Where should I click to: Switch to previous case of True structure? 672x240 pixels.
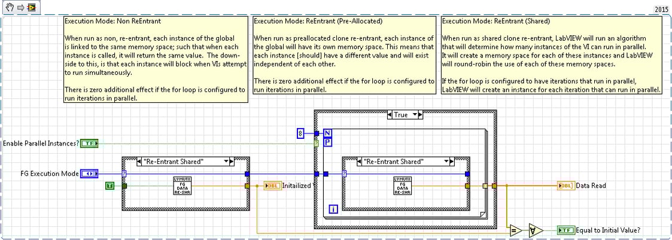point(390,114)
